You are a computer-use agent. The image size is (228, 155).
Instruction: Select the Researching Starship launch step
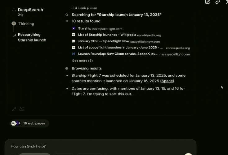32,37
